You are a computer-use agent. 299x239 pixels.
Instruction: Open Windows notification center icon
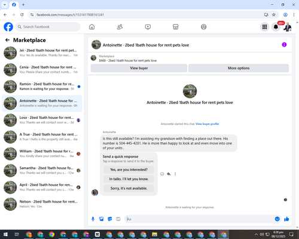(291, 234)
